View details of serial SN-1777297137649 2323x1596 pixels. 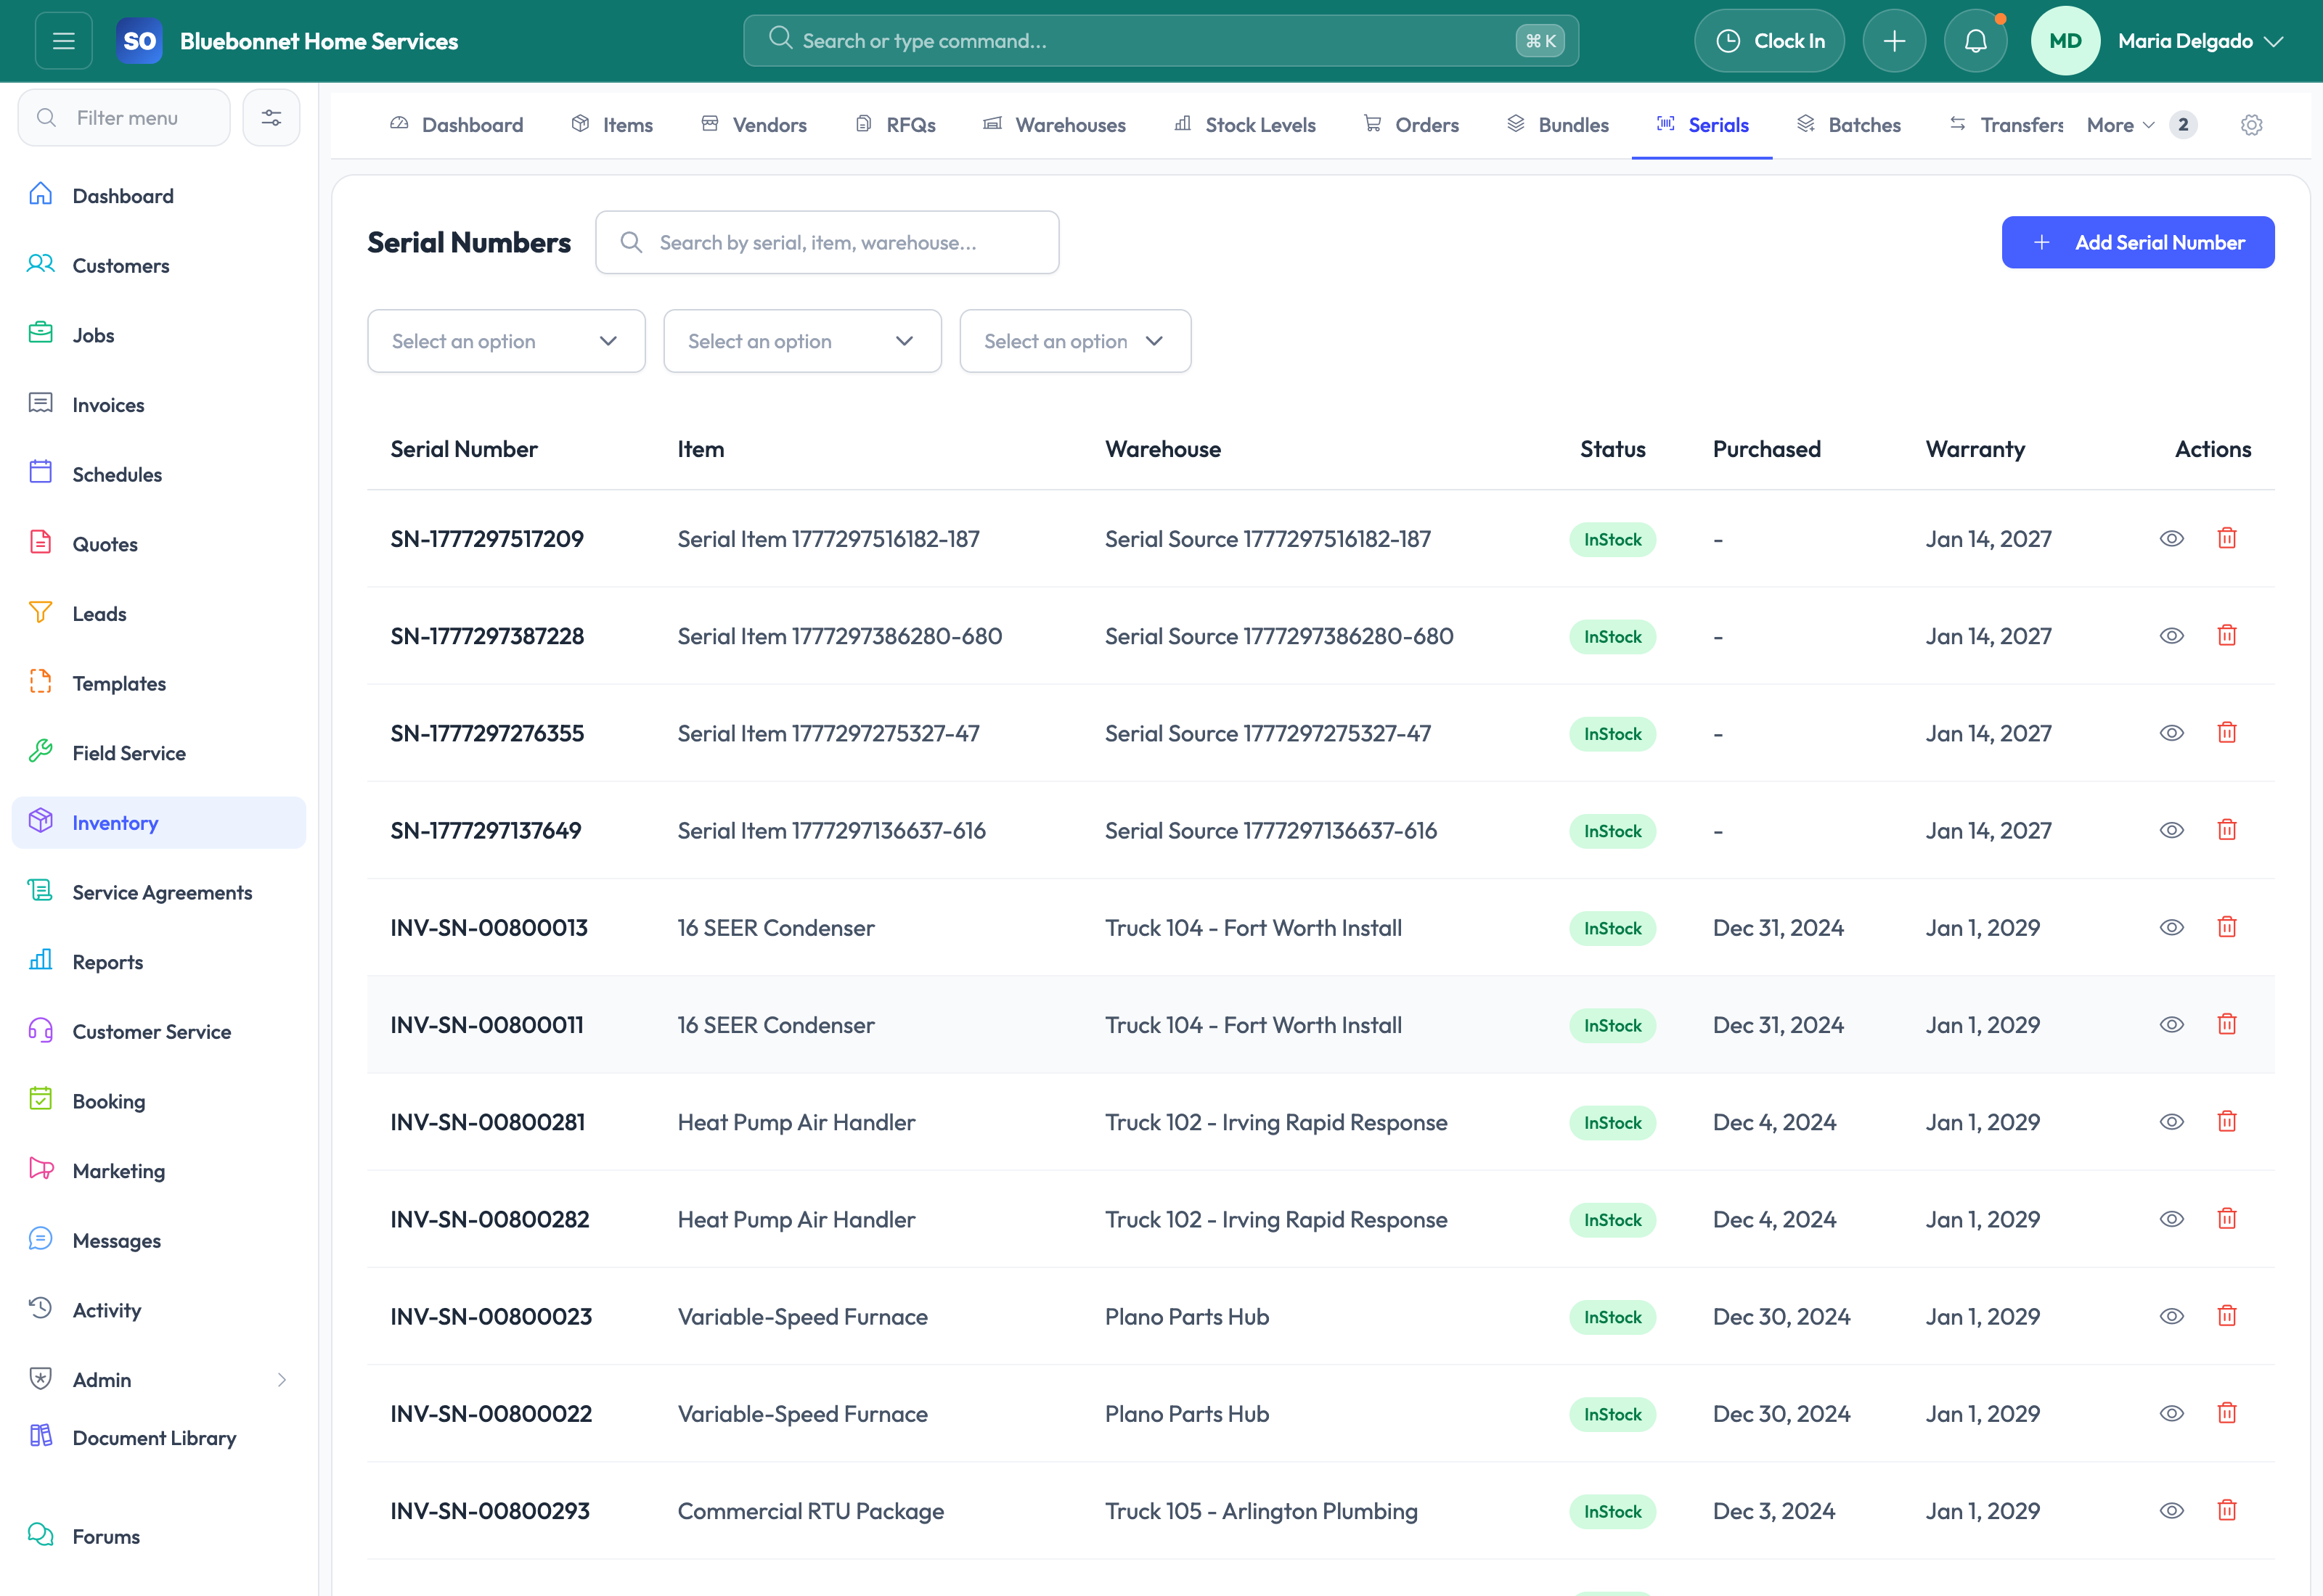pos(2171,829)
